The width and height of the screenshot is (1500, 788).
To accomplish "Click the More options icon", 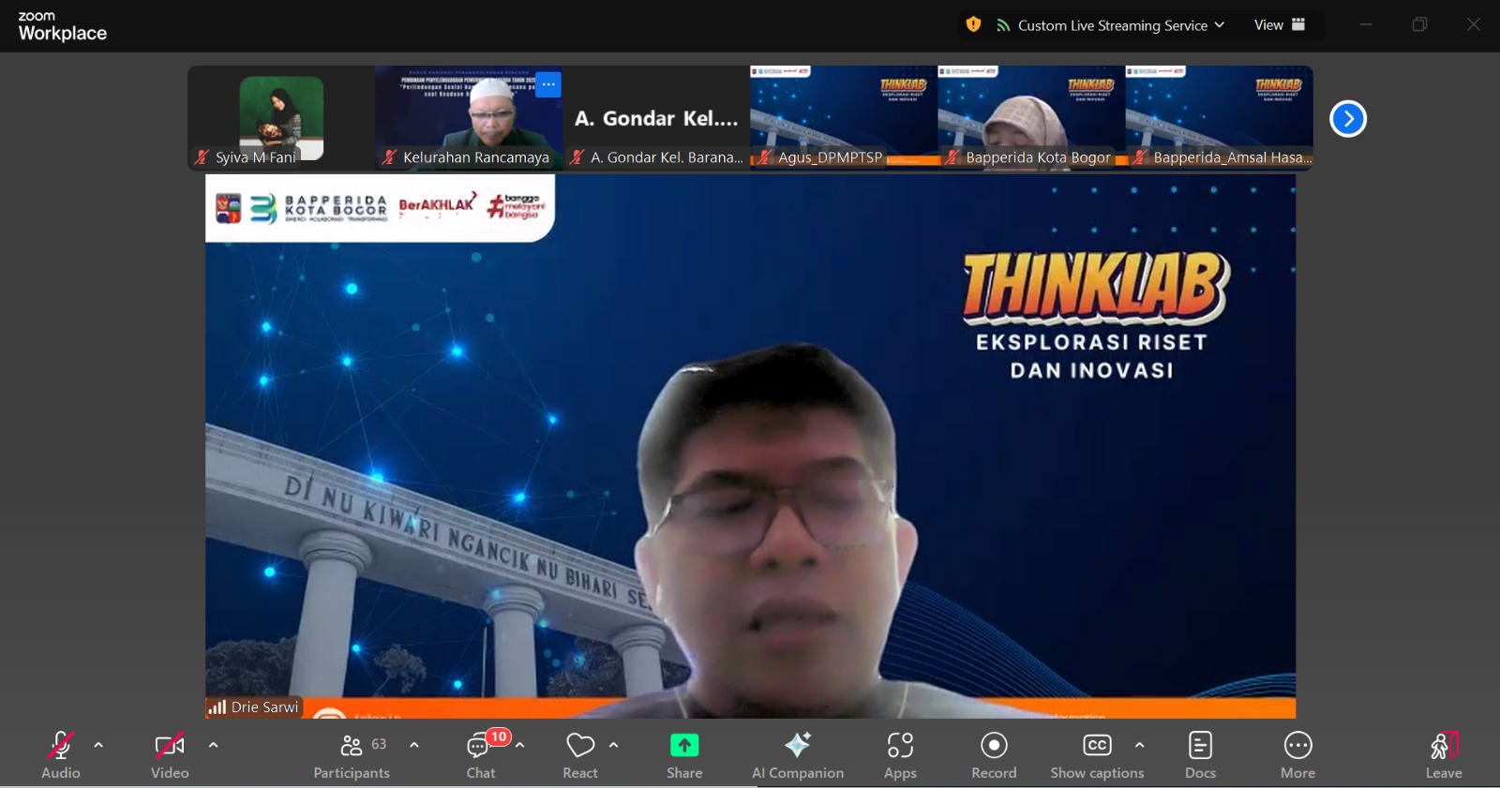I will coord(1297,754).
